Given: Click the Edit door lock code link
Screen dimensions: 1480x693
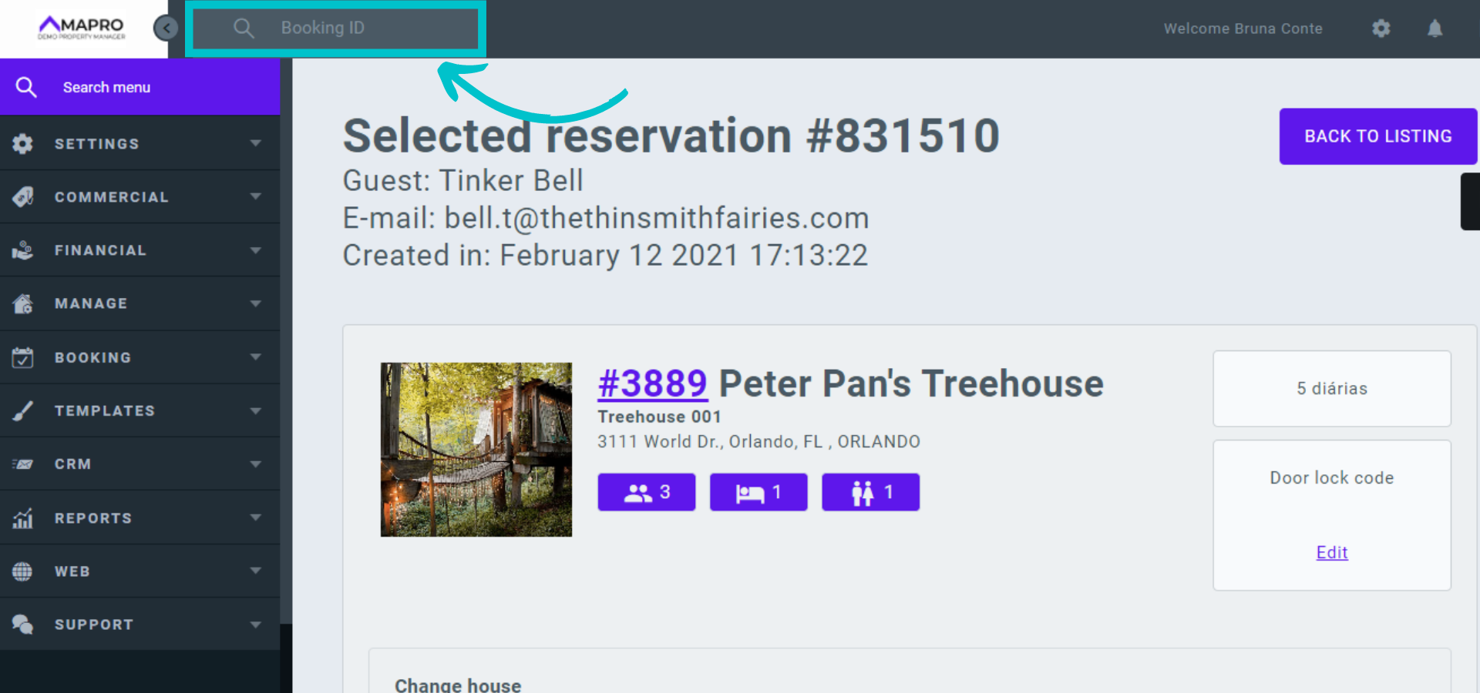Looking at the screenshot, I should 1331,552.
